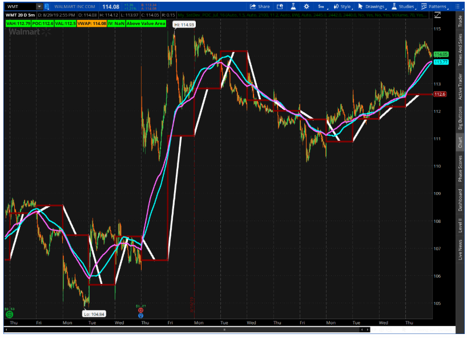The height and width of the screenshot is (338, 467).
Task: Select the Chart sidebar tab
Action: coord(460,142)
